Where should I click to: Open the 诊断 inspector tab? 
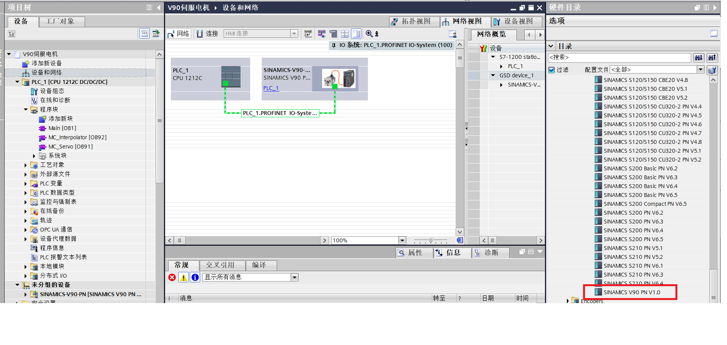(x=490, y=253)
